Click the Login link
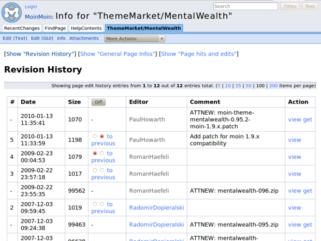Viewport: 321px width, 241px height. [x=30, y=7]
